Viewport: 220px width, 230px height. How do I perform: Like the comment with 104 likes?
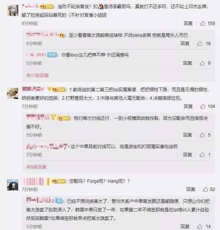click(203, 106)
